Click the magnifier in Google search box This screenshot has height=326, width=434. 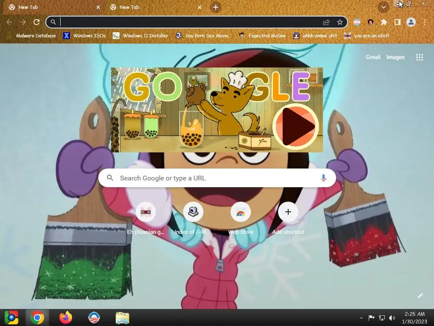(110, 178)
